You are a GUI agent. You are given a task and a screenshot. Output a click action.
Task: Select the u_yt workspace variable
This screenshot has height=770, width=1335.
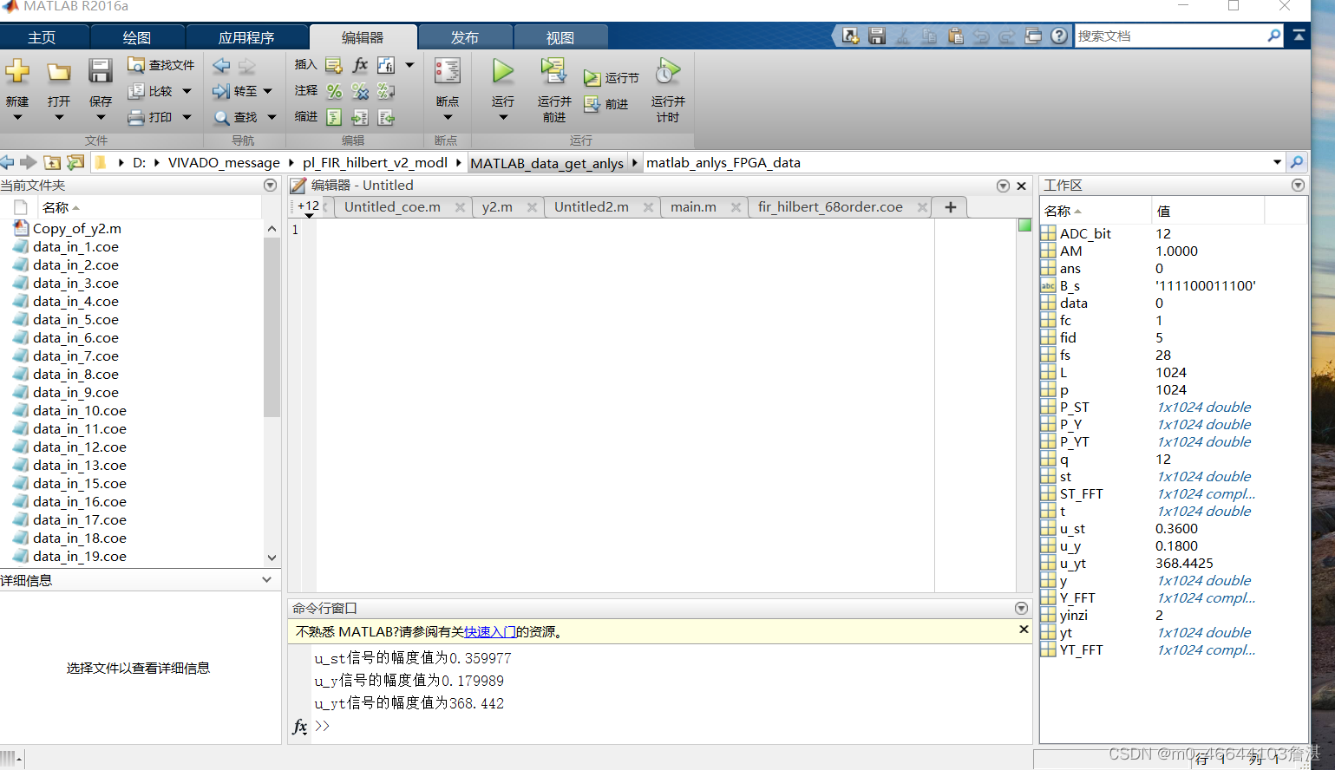point(1072,564)
